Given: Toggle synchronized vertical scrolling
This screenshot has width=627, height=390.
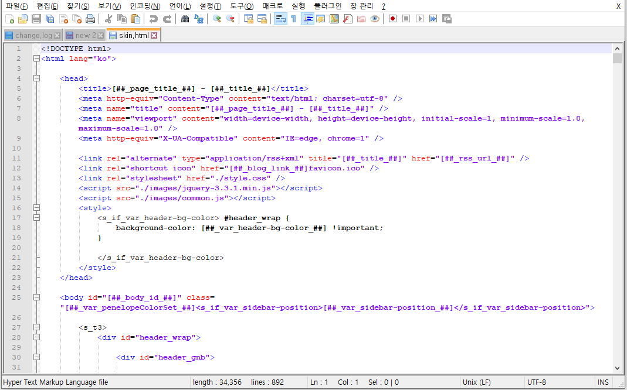Looking at the screenshot, I should point(248,19).
